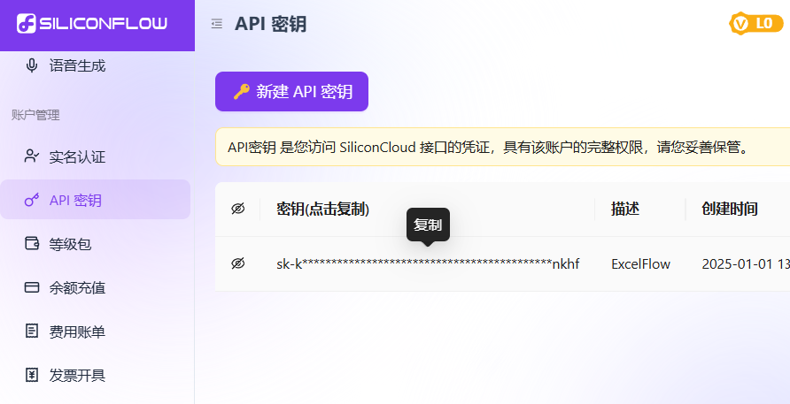The width and height of the screenshot is (790, 404).
Task: Click the 描述 column header
Action: click(x=625, y=210)
